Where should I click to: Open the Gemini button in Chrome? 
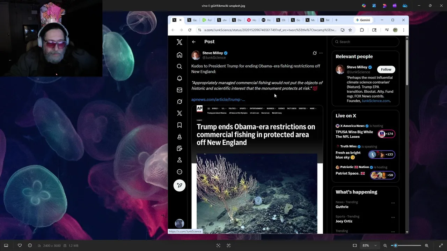click(363, 20)
